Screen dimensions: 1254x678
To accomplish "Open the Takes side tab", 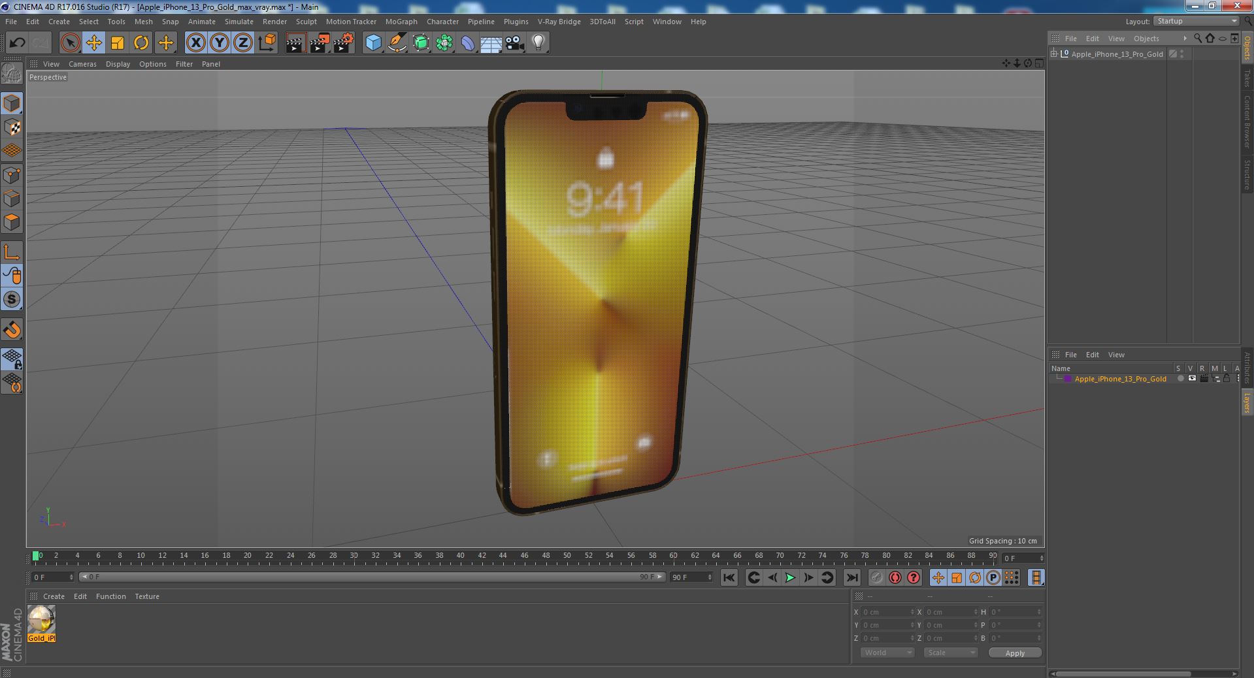I will 1247,78.
